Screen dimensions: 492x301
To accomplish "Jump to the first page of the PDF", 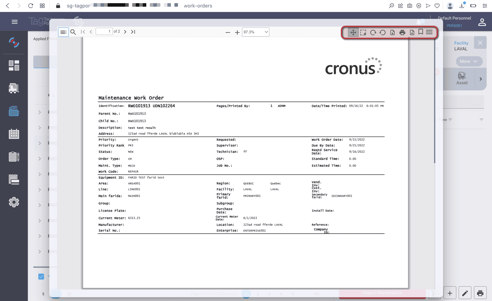I will tap(83, 32).
